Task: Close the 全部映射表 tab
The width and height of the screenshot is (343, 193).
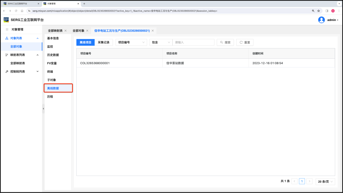Action: point(66,31)
